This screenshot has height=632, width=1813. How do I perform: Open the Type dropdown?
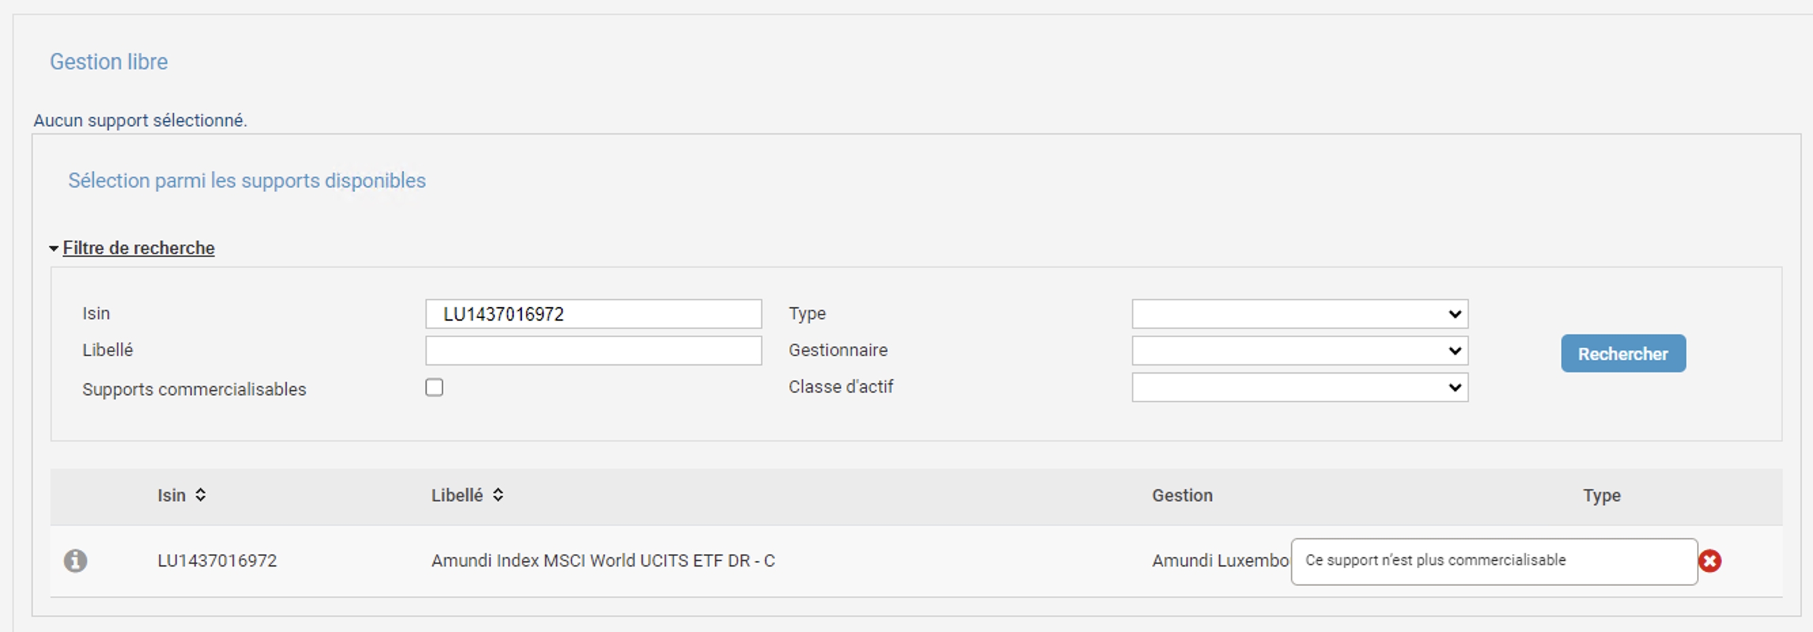click(x=1299, y=314)
